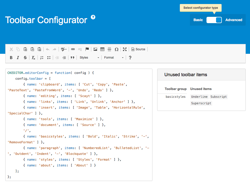Open the spell check ABC dropdown

(64, 49)
